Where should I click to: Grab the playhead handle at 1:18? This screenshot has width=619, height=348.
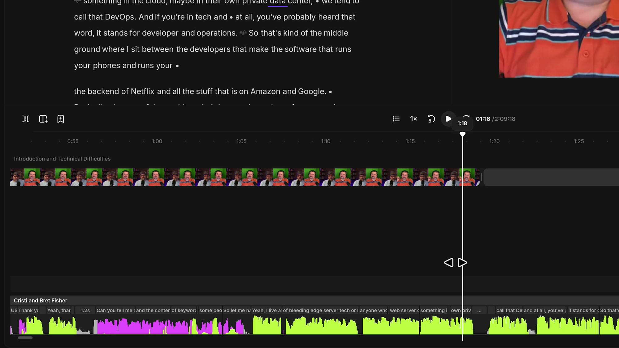click(462, 134)
